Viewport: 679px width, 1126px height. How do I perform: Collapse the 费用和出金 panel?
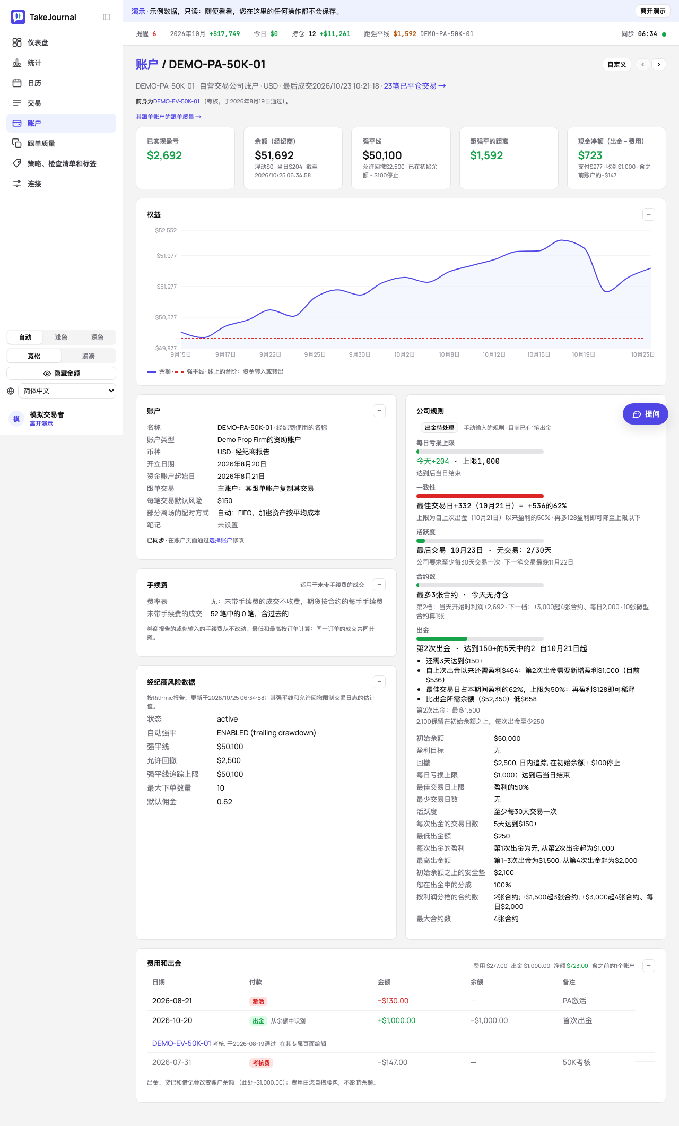point(649,966)
